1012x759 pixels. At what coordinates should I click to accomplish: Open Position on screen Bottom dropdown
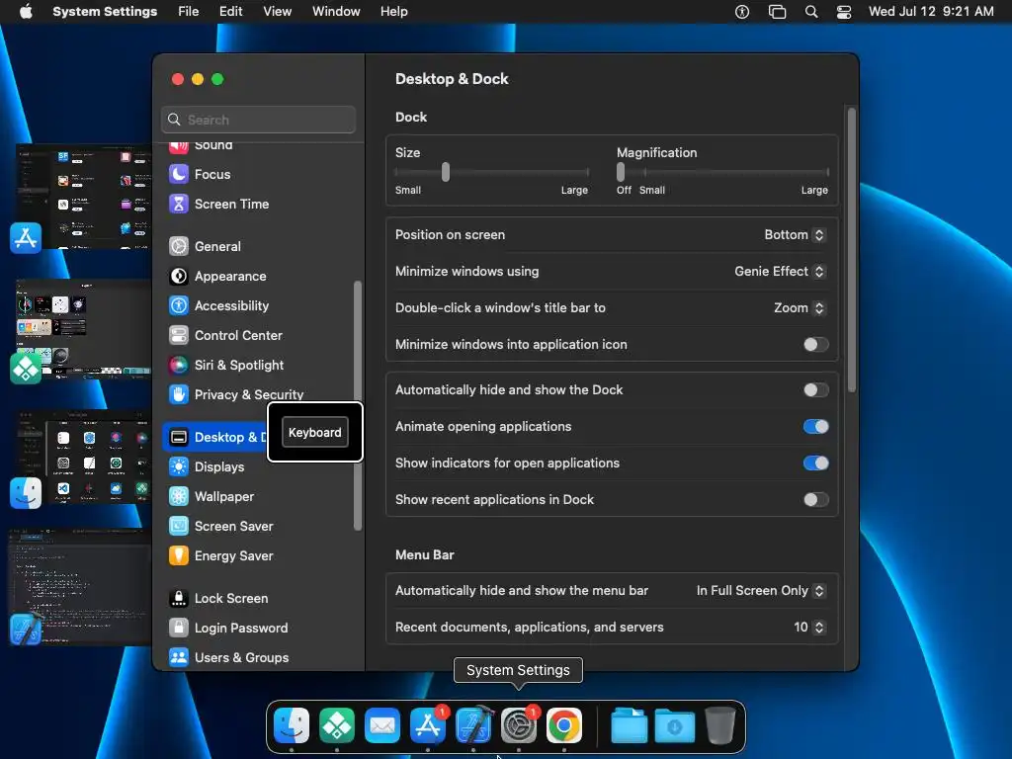pos(795,235)
